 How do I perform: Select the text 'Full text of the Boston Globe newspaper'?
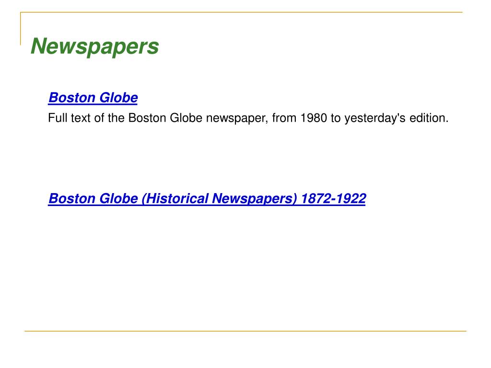(x=157, y=118)
